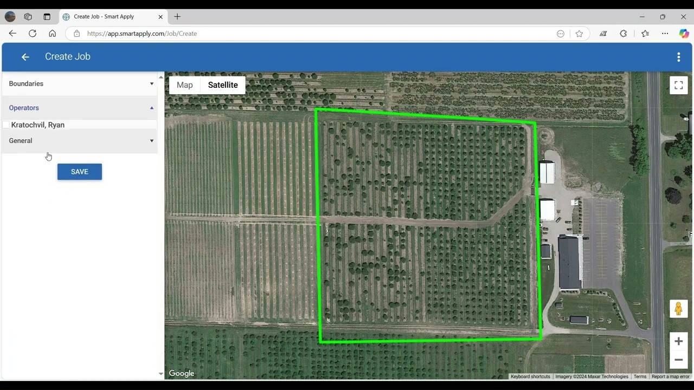
Task: Click the Create Job page title
Action: (68, 56)
